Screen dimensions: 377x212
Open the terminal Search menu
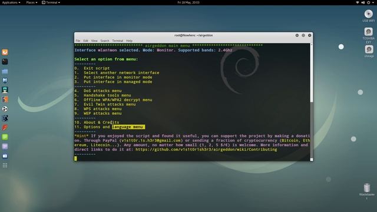point(105,41)
